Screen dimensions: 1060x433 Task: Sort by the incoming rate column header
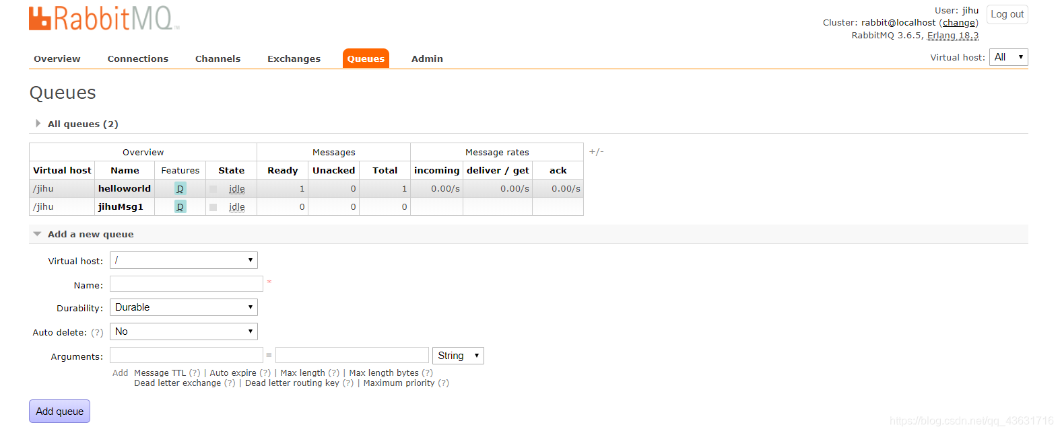tap(436, 171)
